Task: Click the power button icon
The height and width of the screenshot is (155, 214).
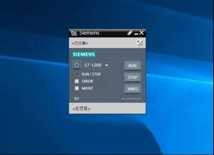Action: 77,65
